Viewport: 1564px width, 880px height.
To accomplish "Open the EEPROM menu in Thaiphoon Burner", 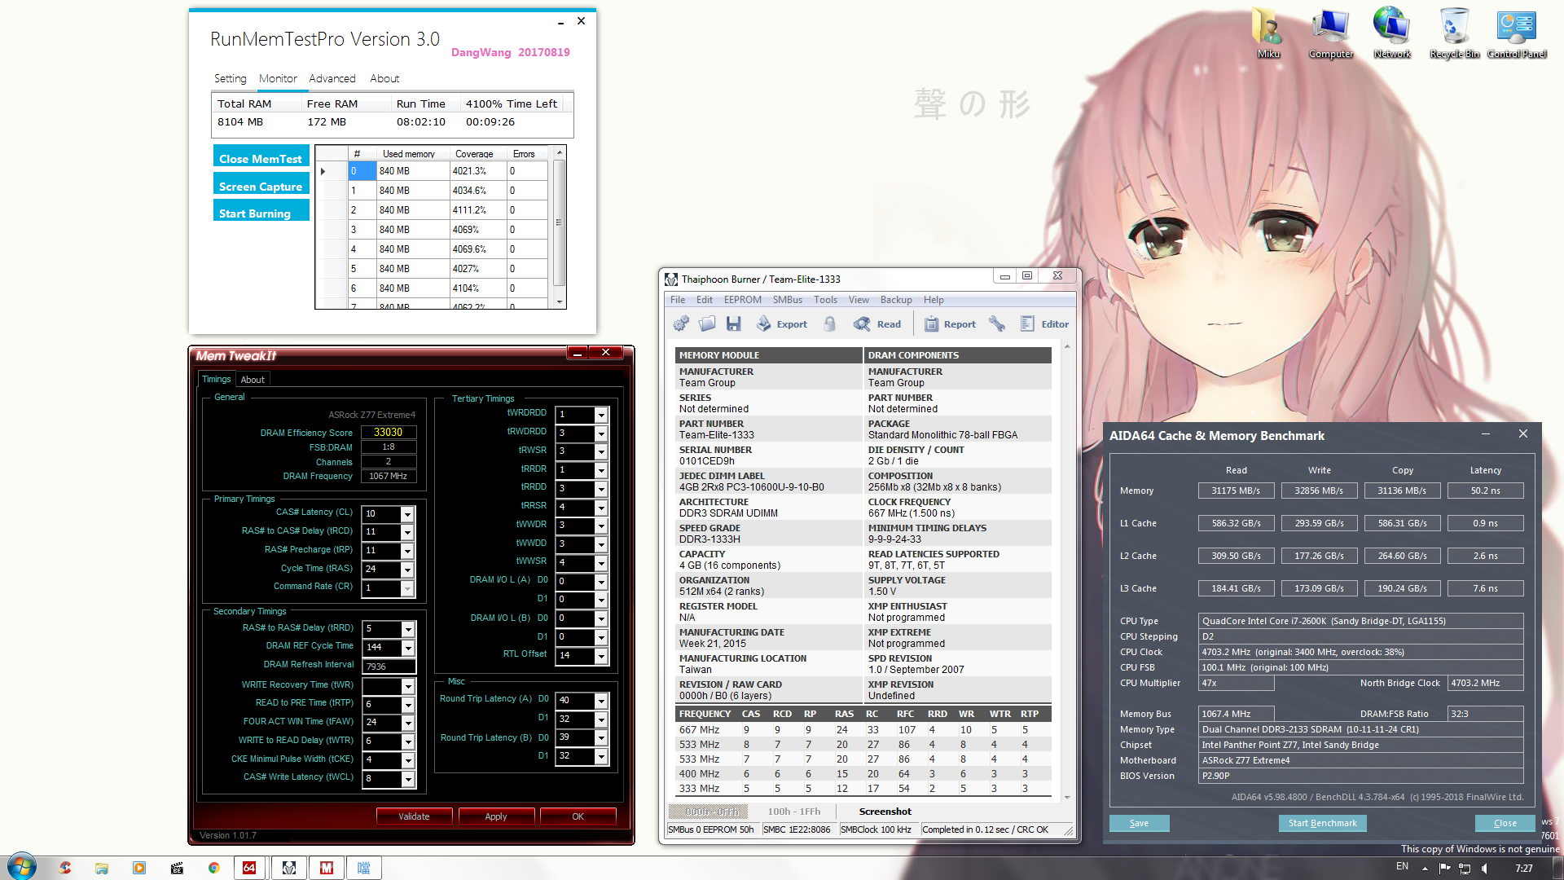I will point(742,300).
